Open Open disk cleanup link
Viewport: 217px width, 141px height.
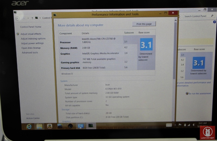(x=31, y=48)
